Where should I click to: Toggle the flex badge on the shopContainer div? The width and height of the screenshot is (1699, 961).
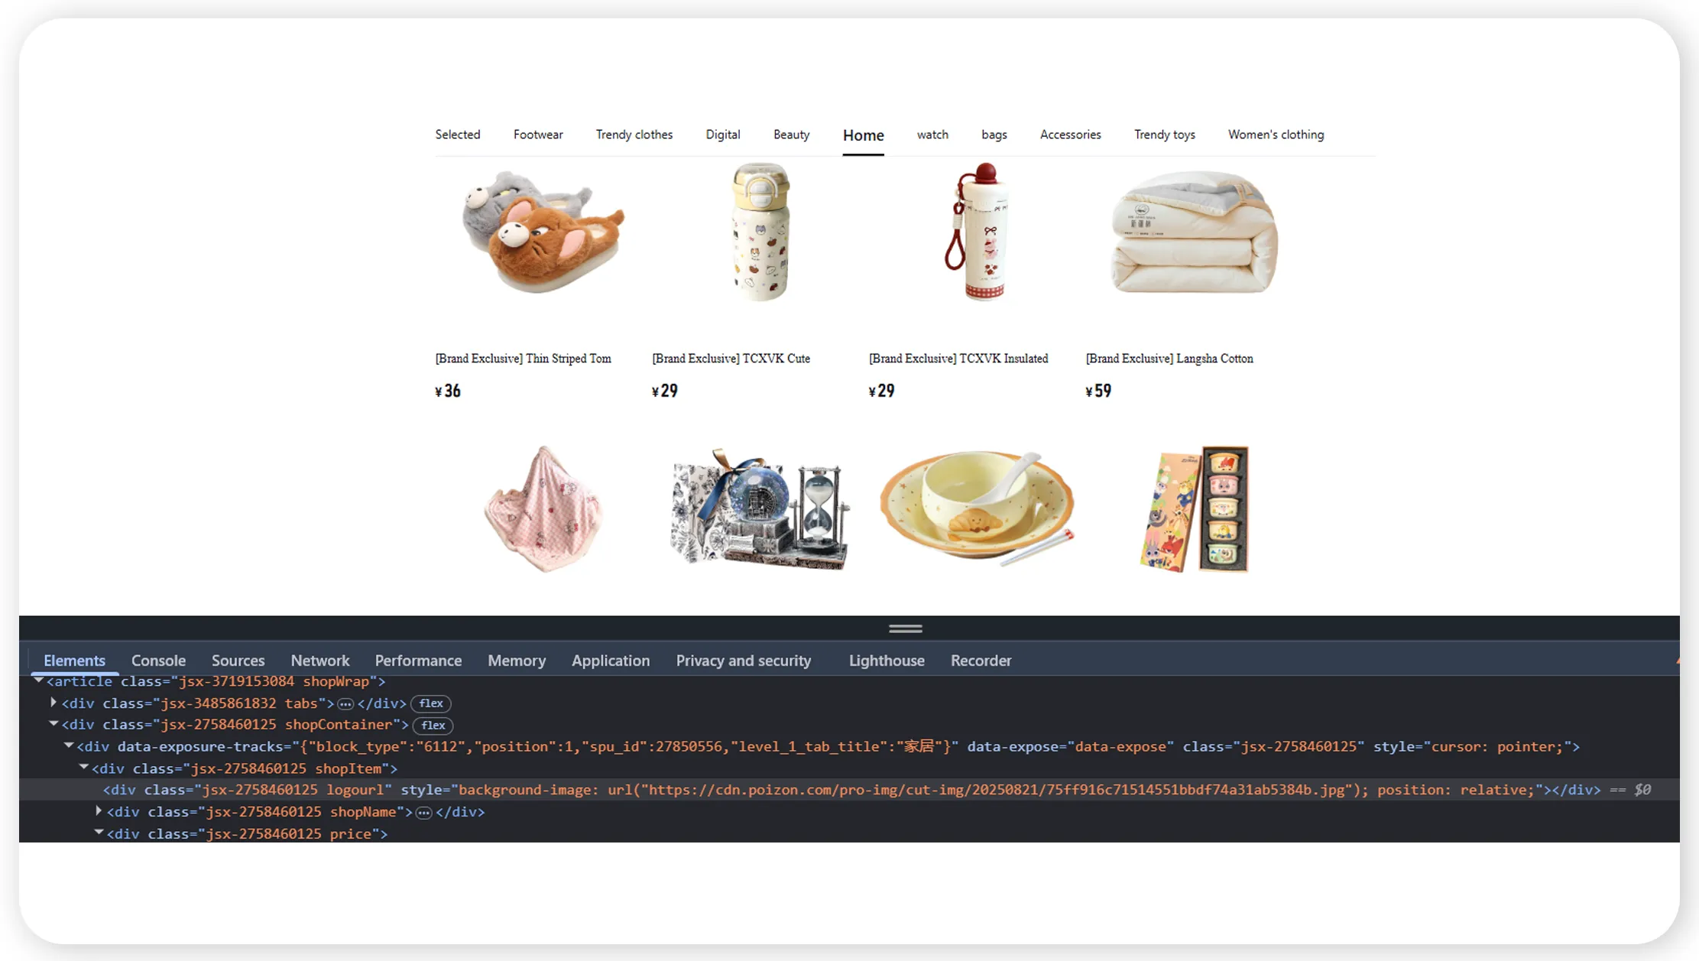433,725
